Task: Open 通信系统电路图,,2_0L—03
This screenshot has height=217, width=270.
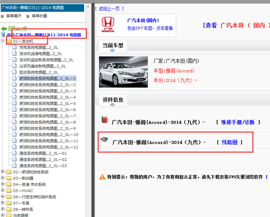Action: pyautogui.click(x=43, y=166)
